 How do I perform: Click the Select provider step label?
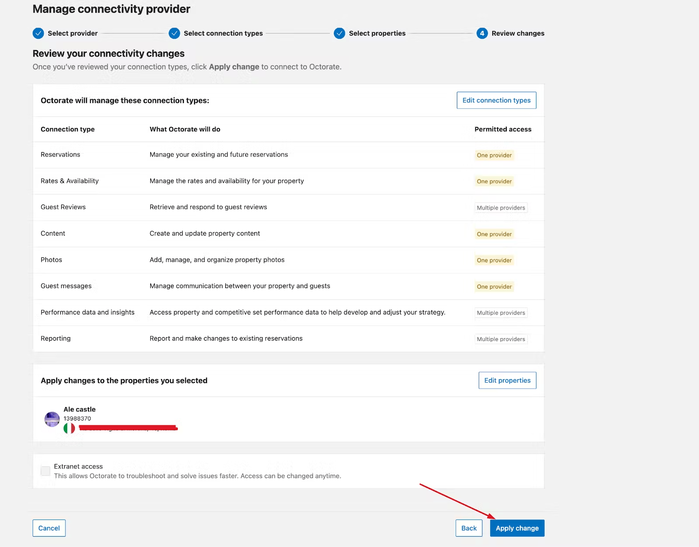[73, 33]
